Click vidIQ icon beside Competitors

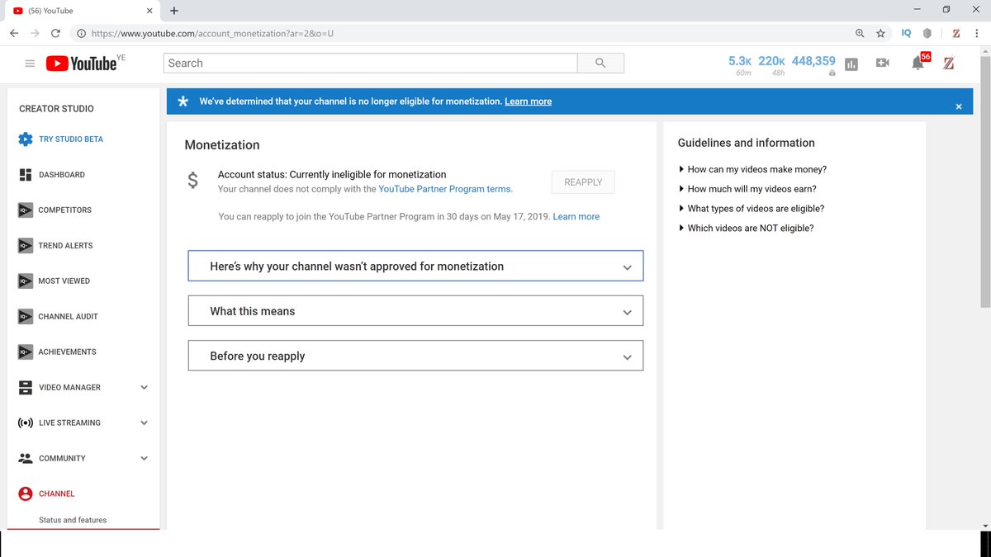[x=25, y=210]
